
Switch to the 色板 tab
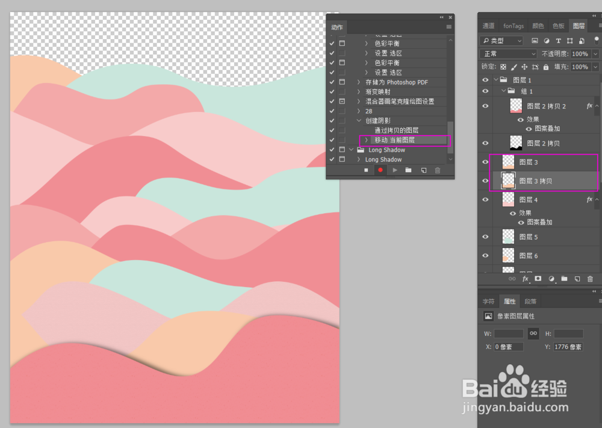coord(558,25)
